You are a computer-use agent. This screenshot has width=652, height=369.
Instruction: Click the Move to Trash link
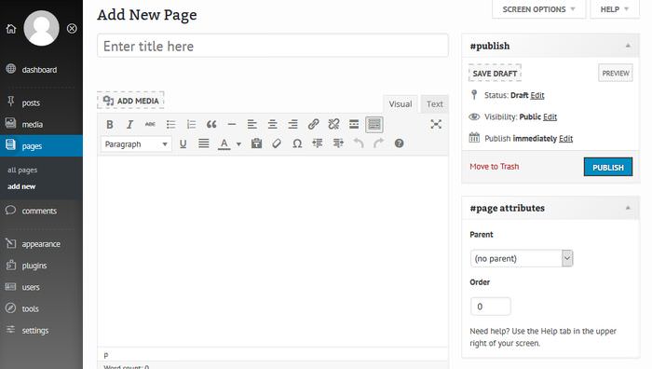(495, 167)
